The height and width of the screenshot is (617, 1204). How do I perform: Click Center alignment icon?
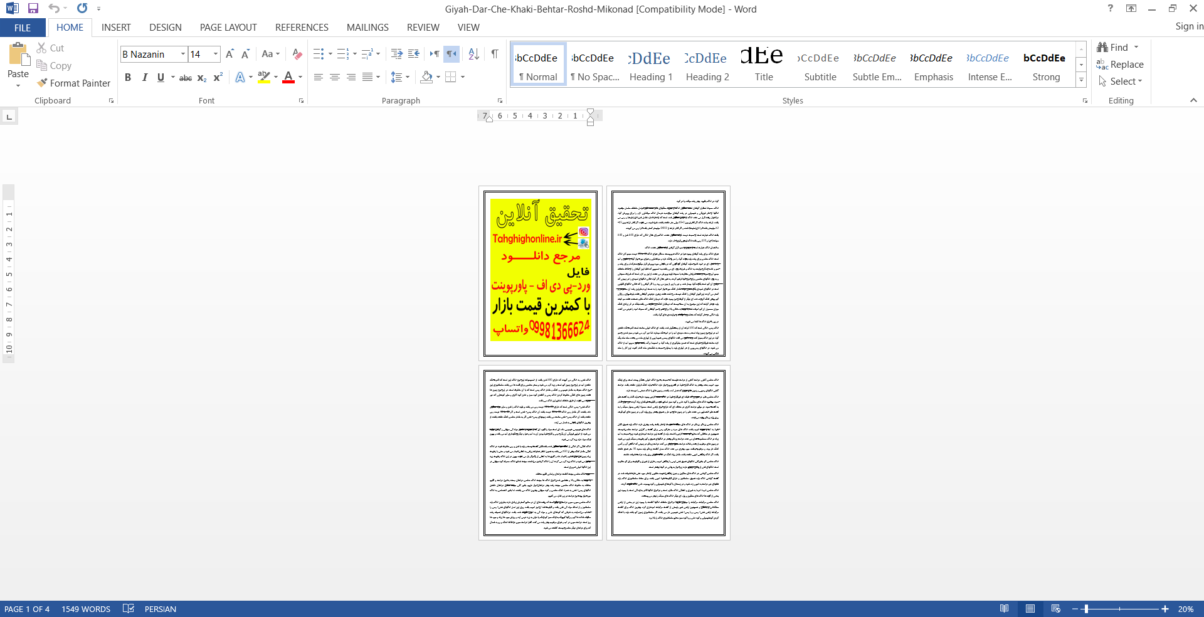tap(335, 77)
